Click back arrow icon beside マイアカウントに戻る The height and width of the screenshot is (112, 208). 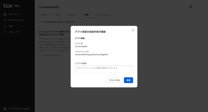(x=5, y=109)
